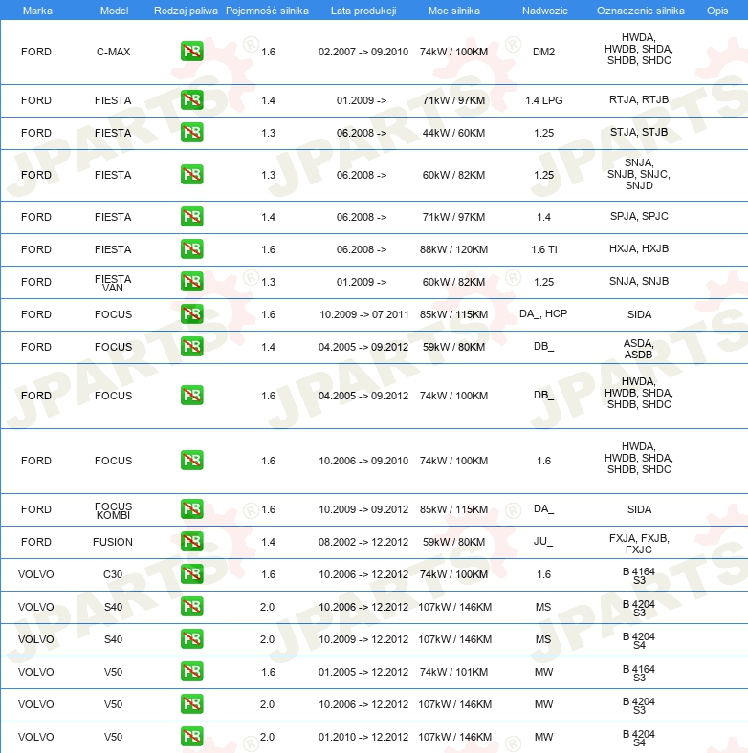Screen dimensions: 748x753
Task: Click the Opis column header
Action: pos(717,11)
